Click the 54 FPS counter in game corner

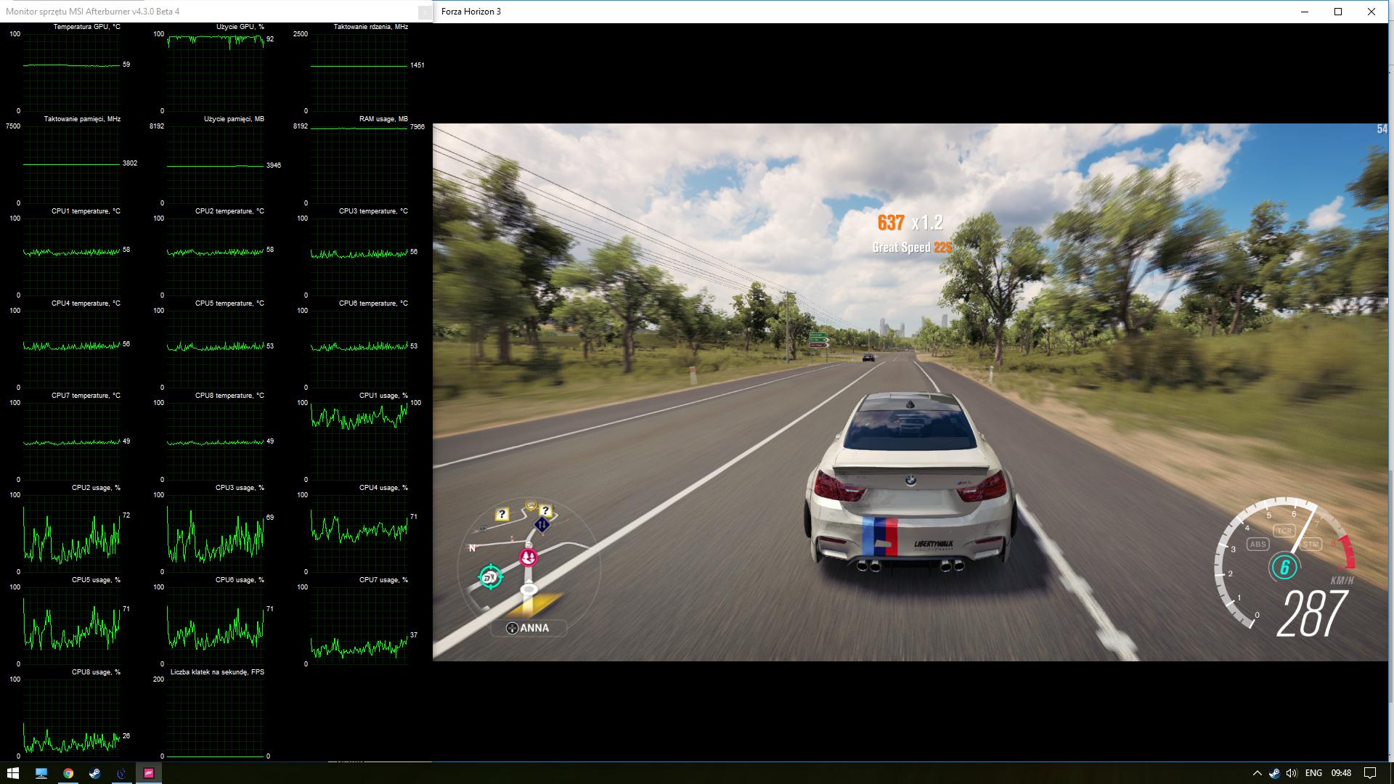point(1382,129)
